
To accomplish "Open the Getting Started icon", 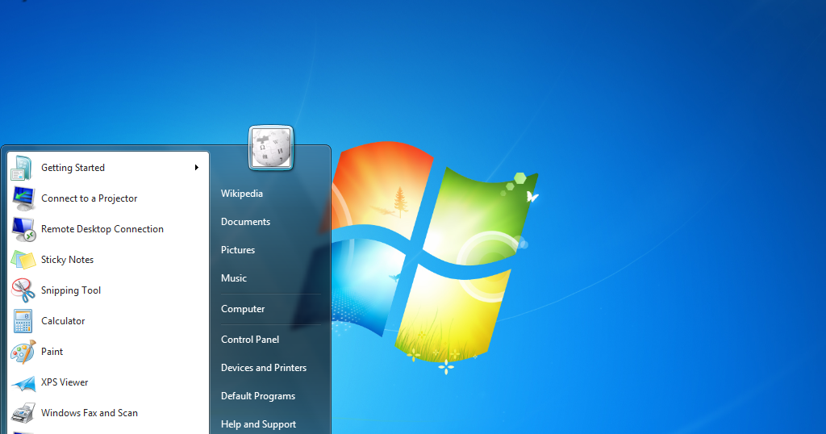I will coord(23,168).
